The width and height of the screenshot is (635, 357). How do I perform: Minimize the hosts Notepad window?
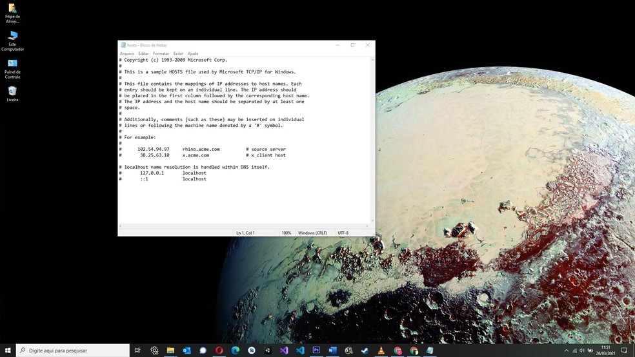[x=338, y=45]
